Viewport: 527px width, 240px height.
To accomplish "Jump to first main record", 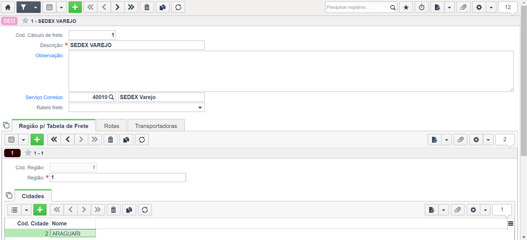I will coord(90,7).
